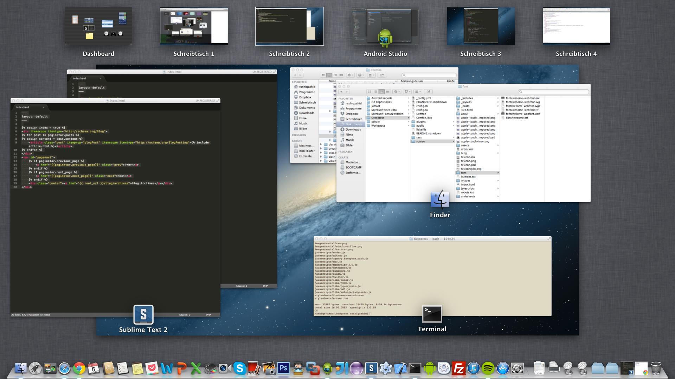Open Pocket app in Dock
675x379 pixels.
pos(152,368)
